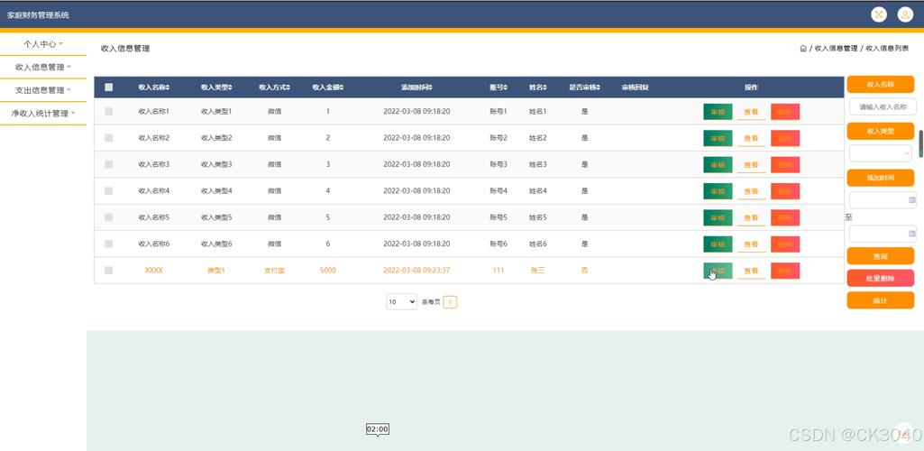
Task: Click 查看 for row 收入名称1
Action: tap(751, 112)
